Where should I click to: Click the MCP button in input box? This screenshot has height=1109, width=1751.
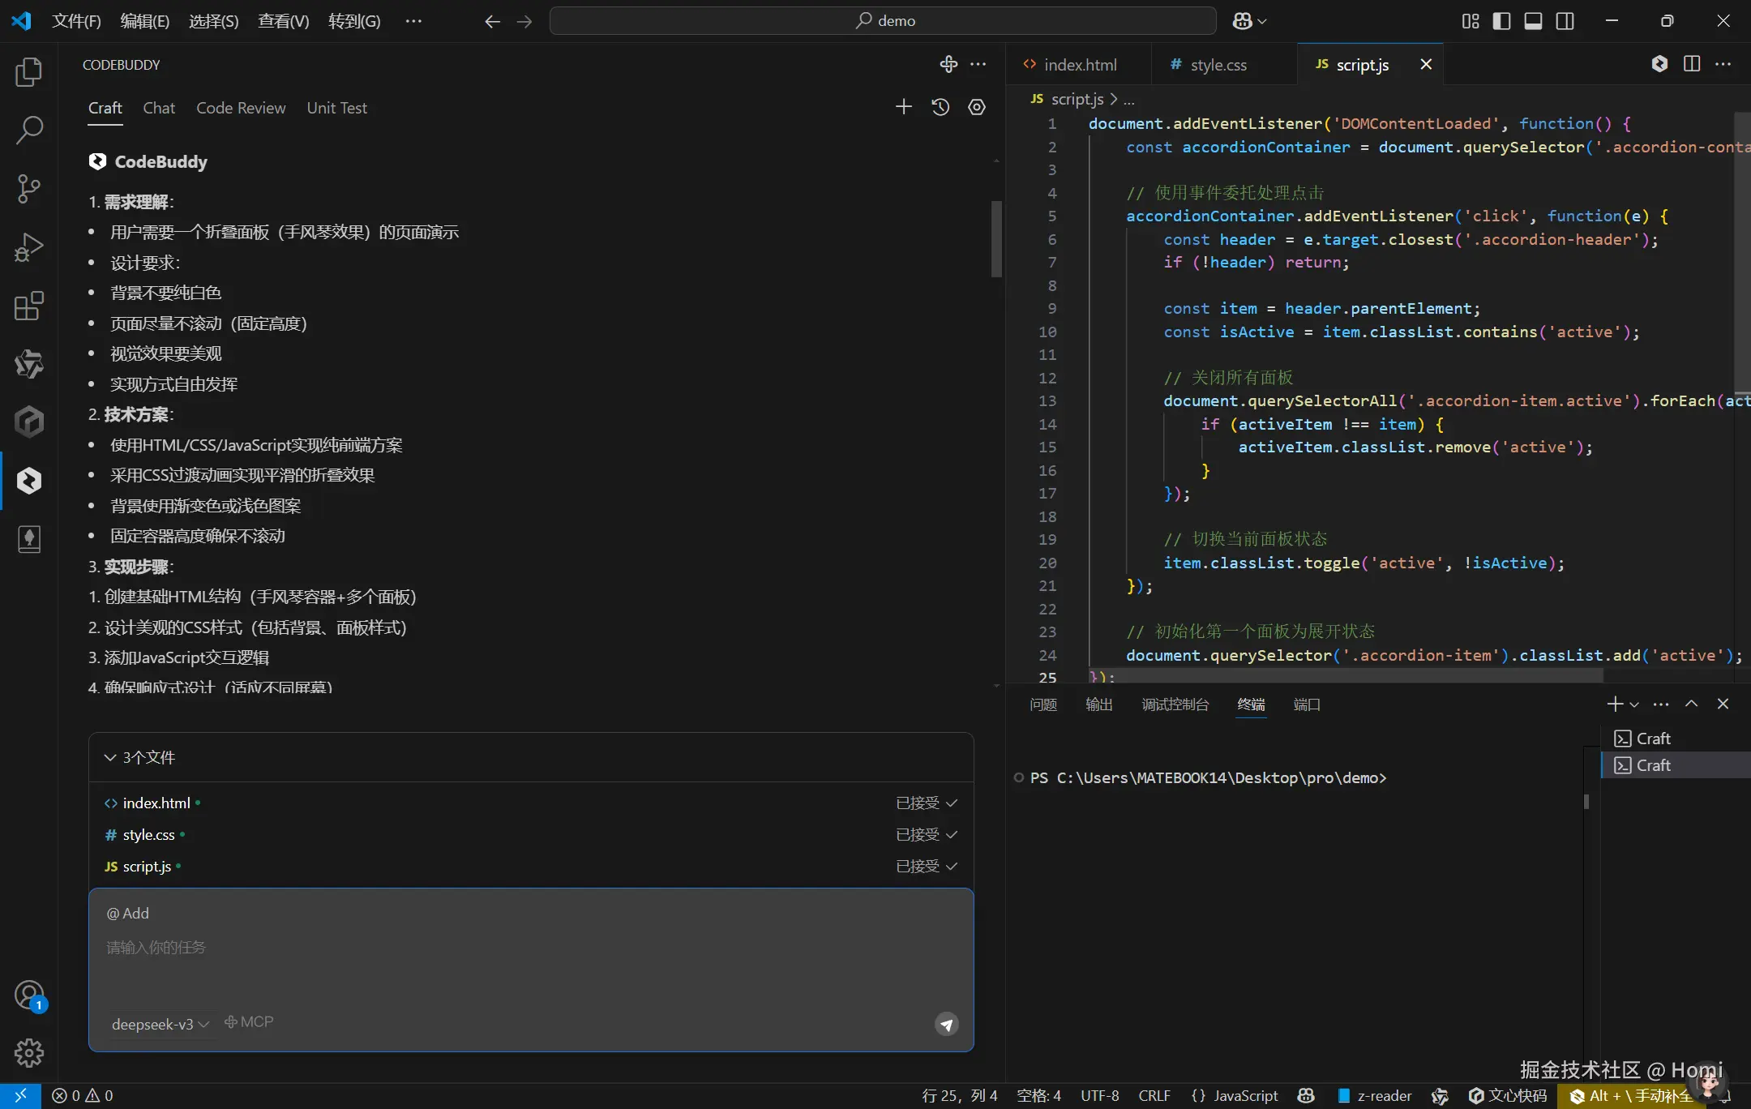coord(249,1022)
